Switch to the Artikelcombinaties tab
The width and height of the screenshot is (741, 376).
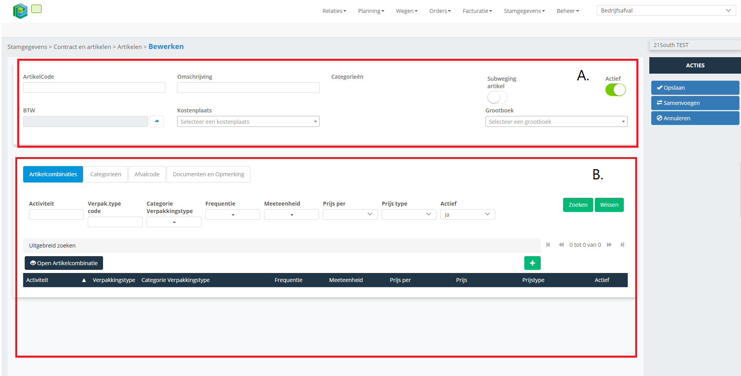[x=53, y=174]
